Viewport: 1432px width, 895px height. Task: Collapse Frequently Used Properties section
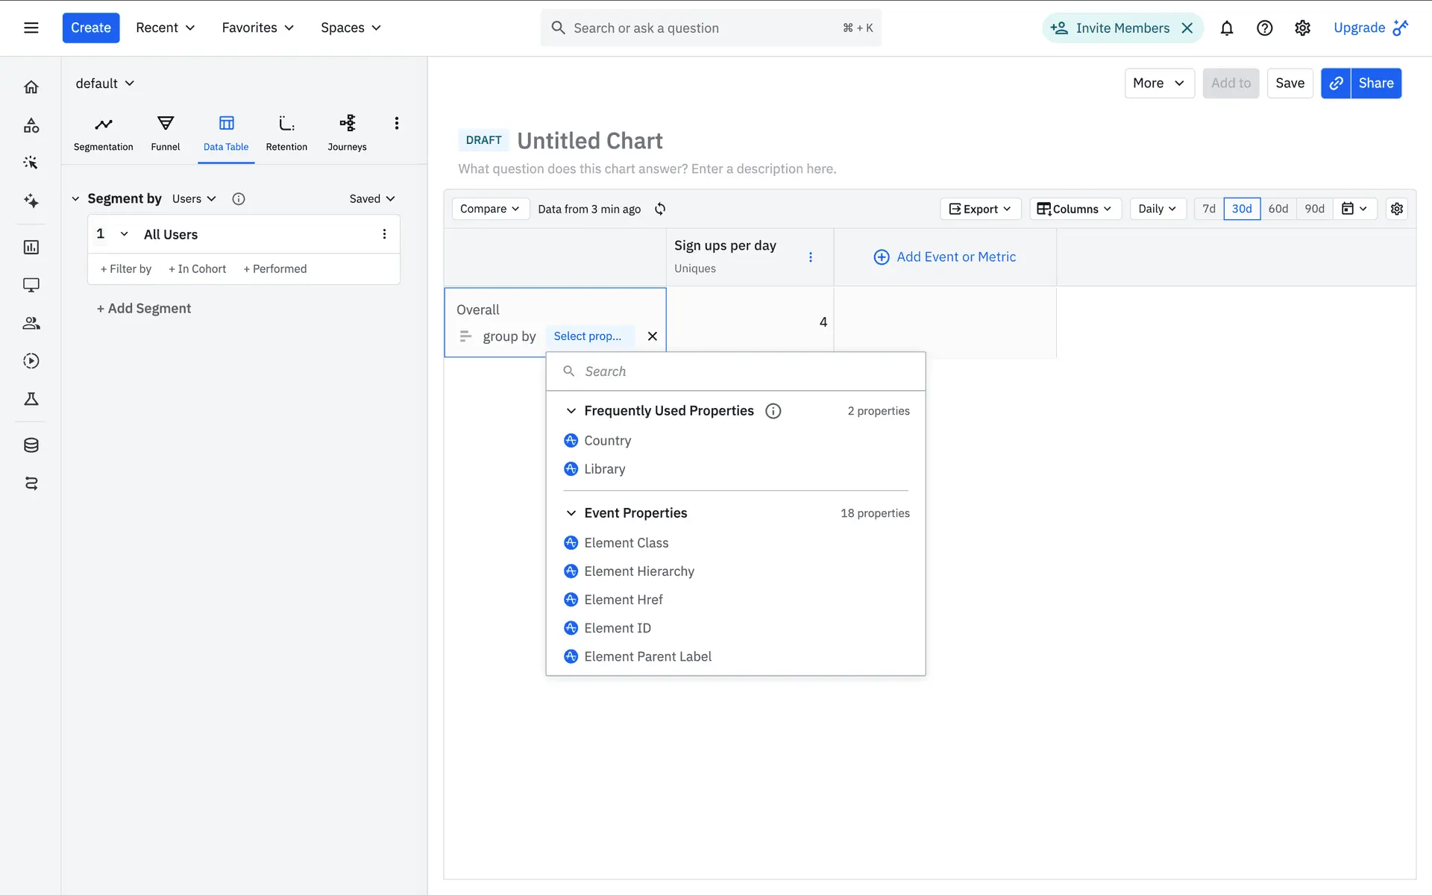(571, 411)
